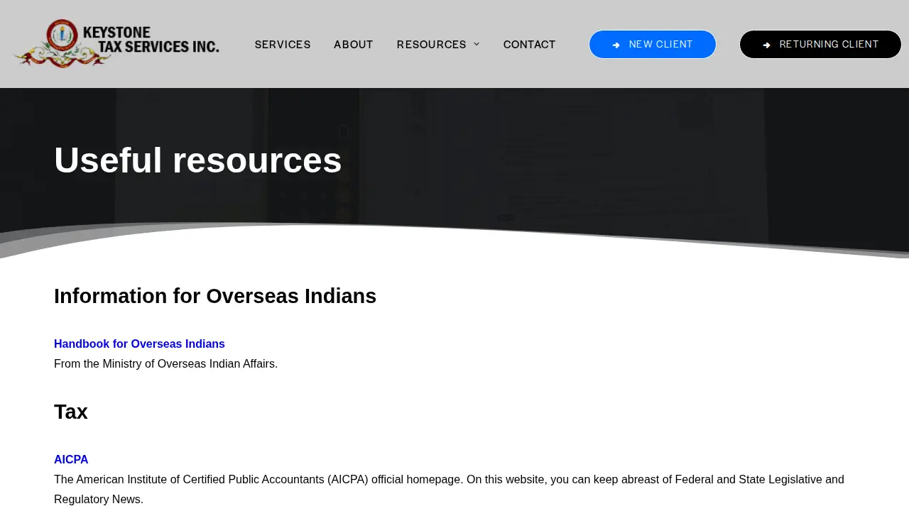This screenshot has height=511, width=909.
Task: Click the Keystone Tax Services logo
Action: click(x=116, y=44)
